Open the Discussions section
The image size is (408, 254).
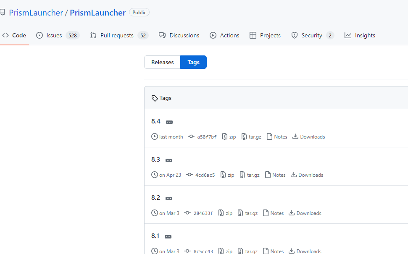(179, 35)
